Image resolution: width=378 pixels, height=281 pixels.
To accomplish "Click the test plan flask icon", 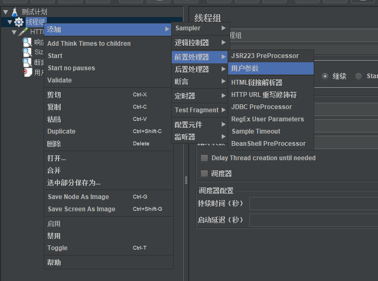I will point(15,12).
